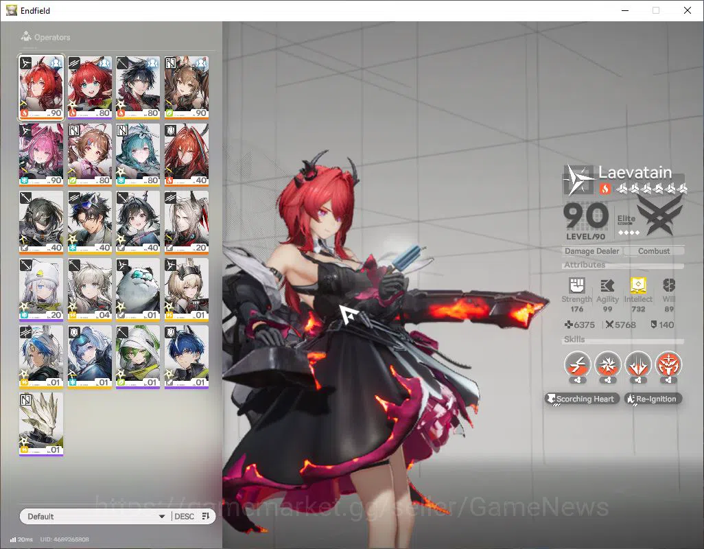Screen dimensions: 704x549
Task: Click the Damage Dealer role tag
Action: [591, 251]
